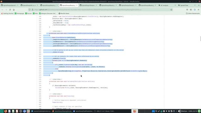Viewport: 201px width, 113px height.
Task: Switch to the OBS 27.2.4-1 taskbar window
Action: click(104, 111)
